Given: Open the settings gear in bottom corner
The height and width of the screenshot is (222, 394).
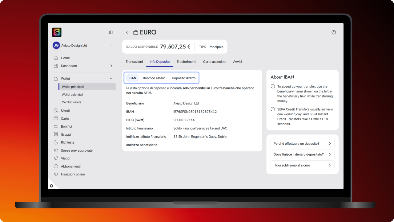Looking at the screenshot, I should coord(51,186).
